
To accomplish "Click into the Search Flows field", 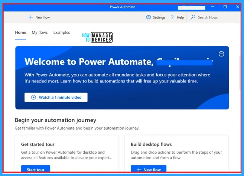I will tap(208, 17).
